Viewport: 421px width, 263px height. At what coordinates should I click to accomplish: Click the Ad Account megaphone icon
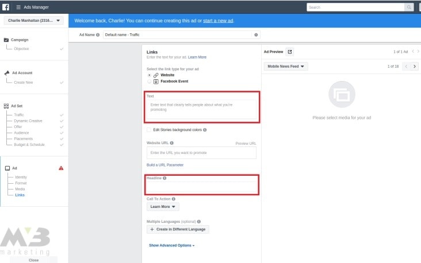point(7,73)
